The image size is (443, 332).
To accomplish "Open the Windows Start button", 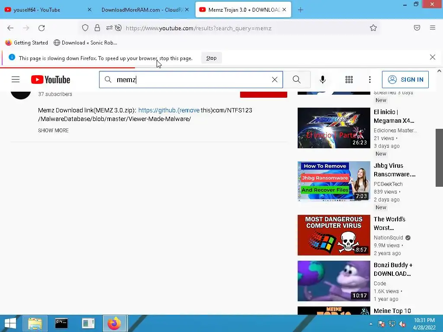I will click(10, 323).
